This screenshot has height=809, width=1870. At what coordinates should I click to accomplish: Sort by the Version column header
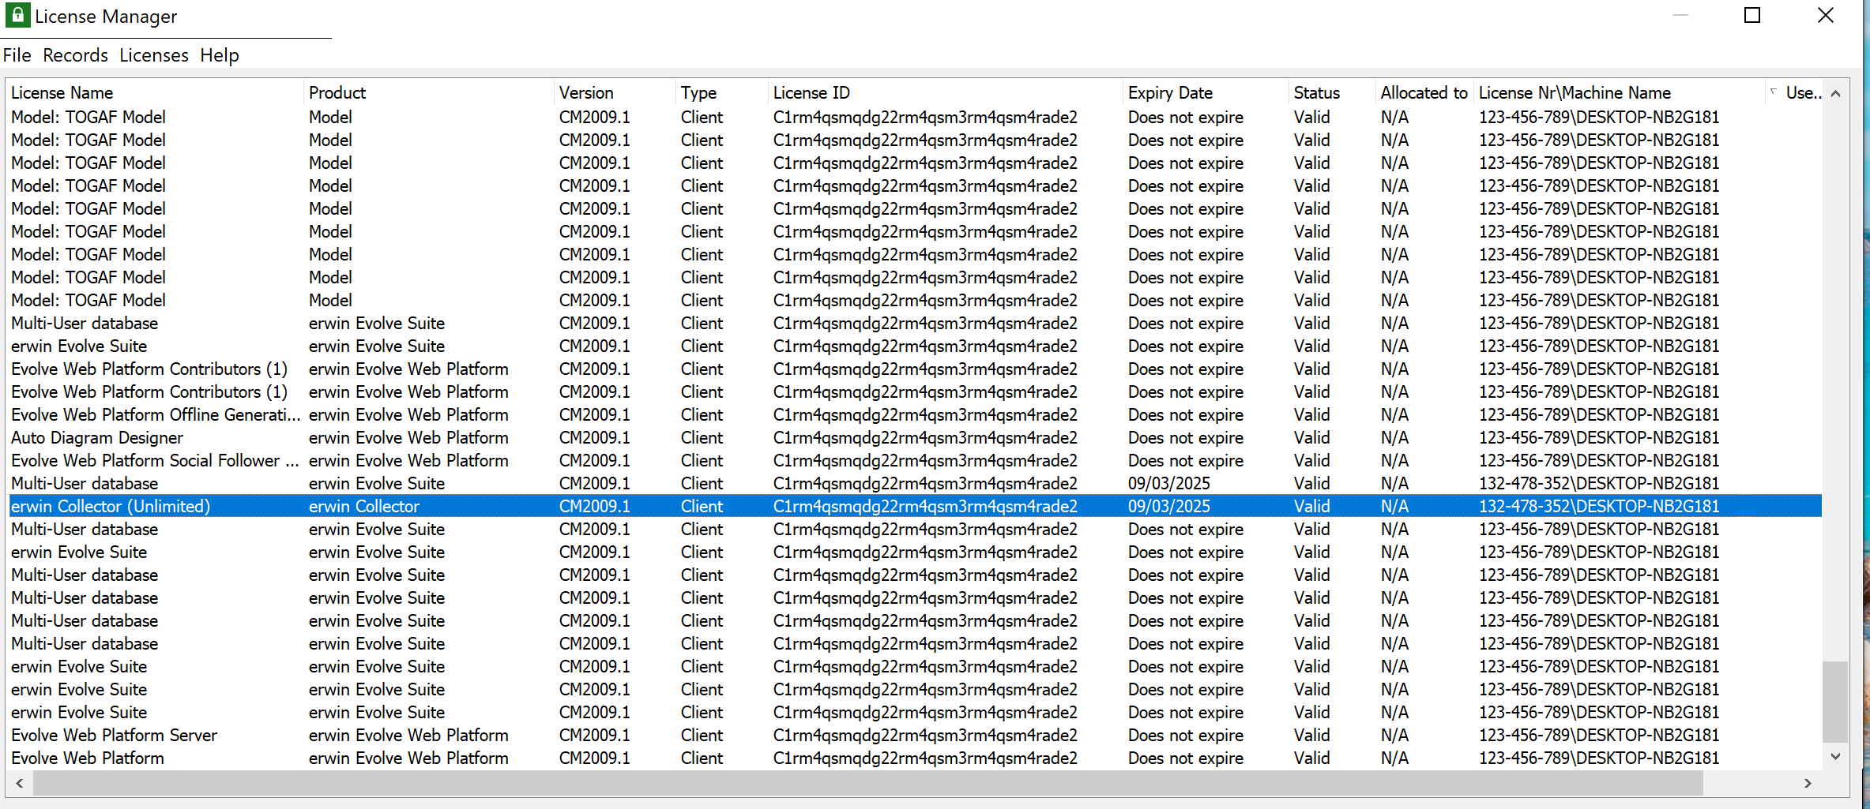(x=615, y=92)
